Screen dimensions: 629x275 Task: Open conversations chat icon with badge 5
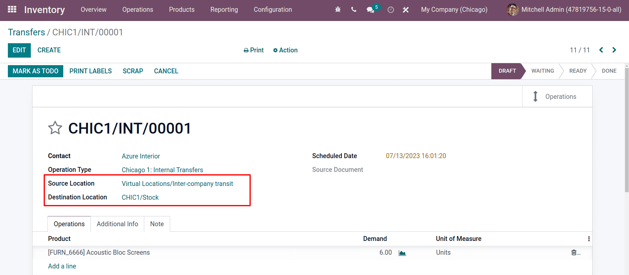tap(371, 9)
